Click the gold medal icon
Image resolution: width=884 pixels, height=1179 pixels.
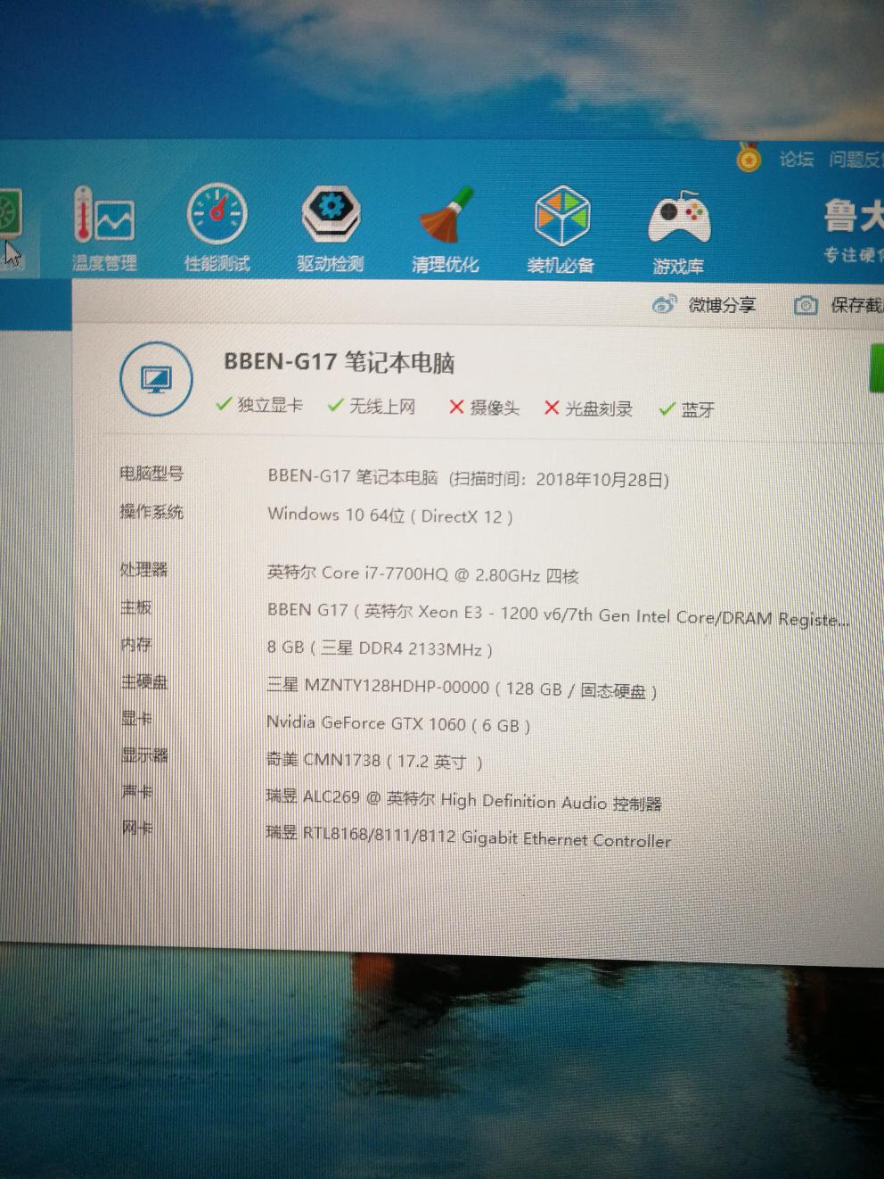[749, 159]
